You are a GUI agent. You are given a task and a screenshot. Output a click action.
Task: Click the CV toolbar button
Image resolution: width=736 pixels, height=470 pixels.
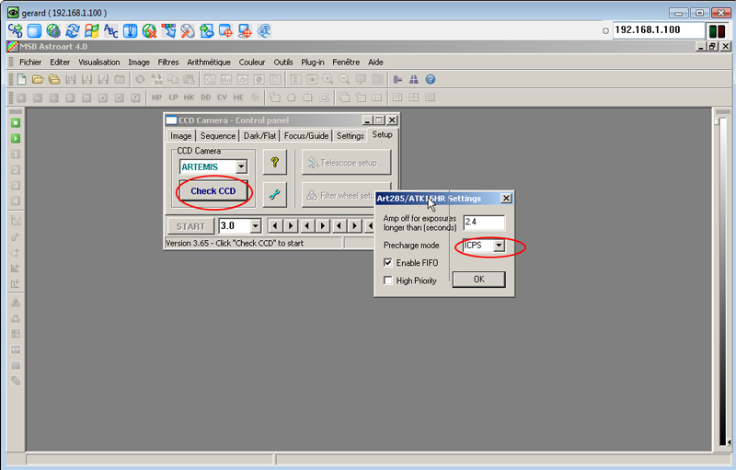pyautogui.click(x=222, y=97)
